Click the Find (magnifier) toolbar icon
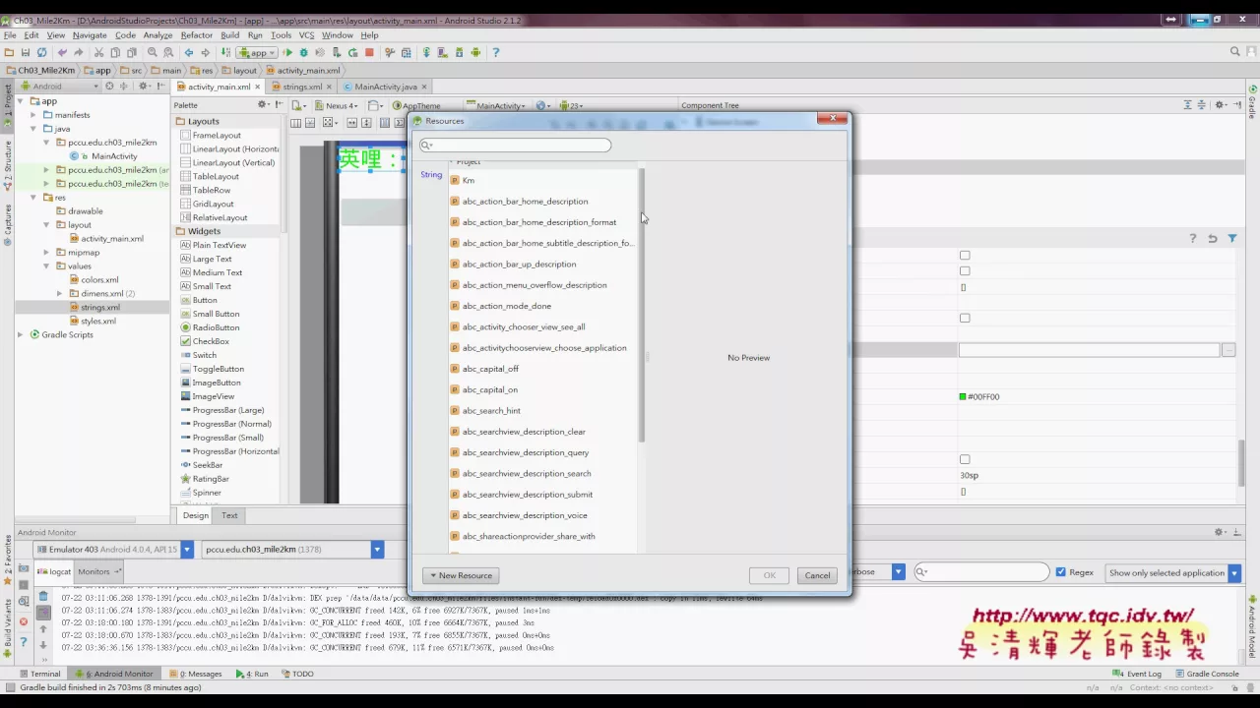Image resolution: width=1260 pixels, height=708 pixels. [152, 52]
